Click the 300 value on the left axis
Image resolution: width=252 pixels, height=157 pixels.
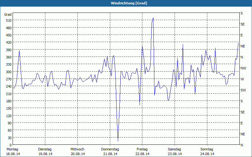[9, 72]
